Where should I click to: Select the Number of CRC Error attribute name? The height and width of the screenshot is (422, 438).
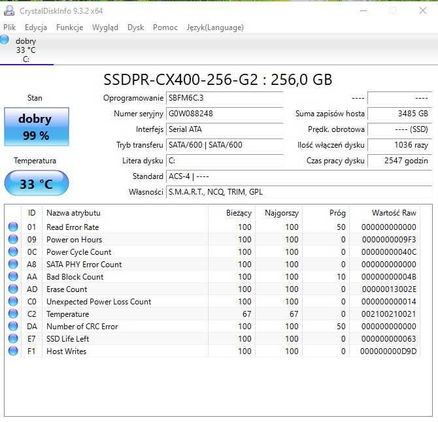(82, 326)
